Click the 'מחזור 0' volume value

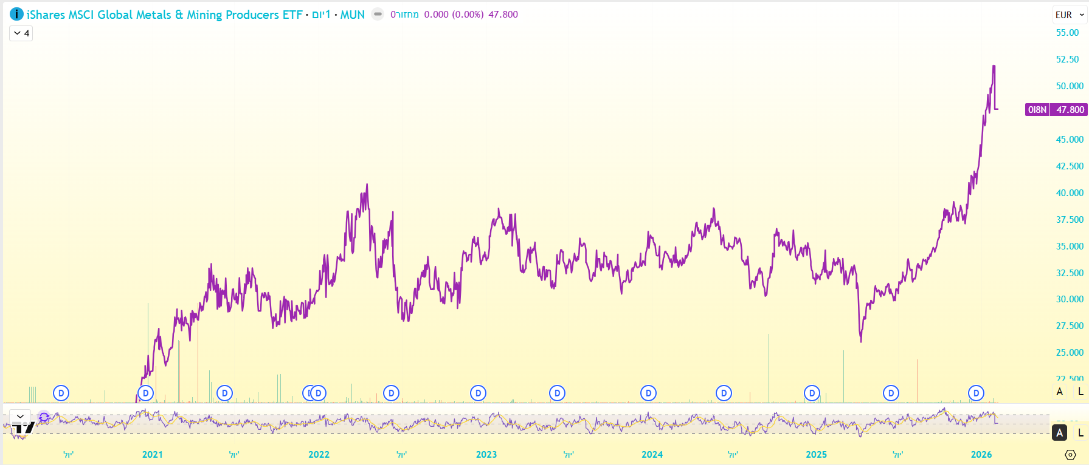(x=404, y=15)
